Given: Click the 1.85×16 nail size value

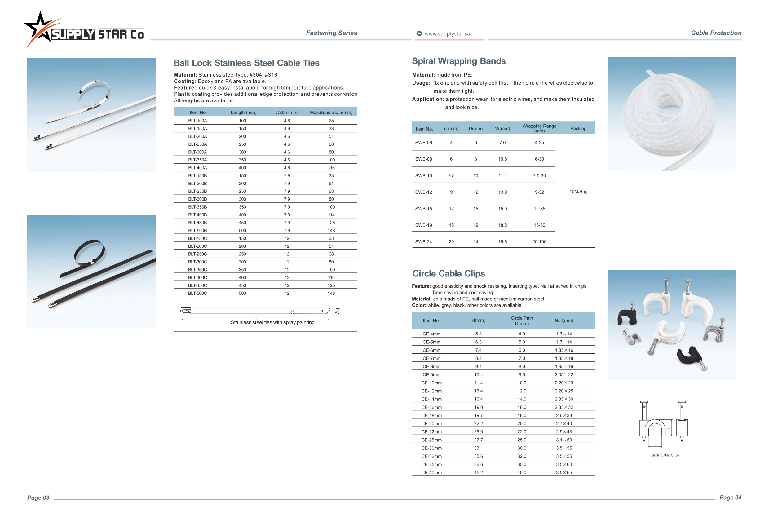Looking at the screenshot, I should tap(564, 350).
